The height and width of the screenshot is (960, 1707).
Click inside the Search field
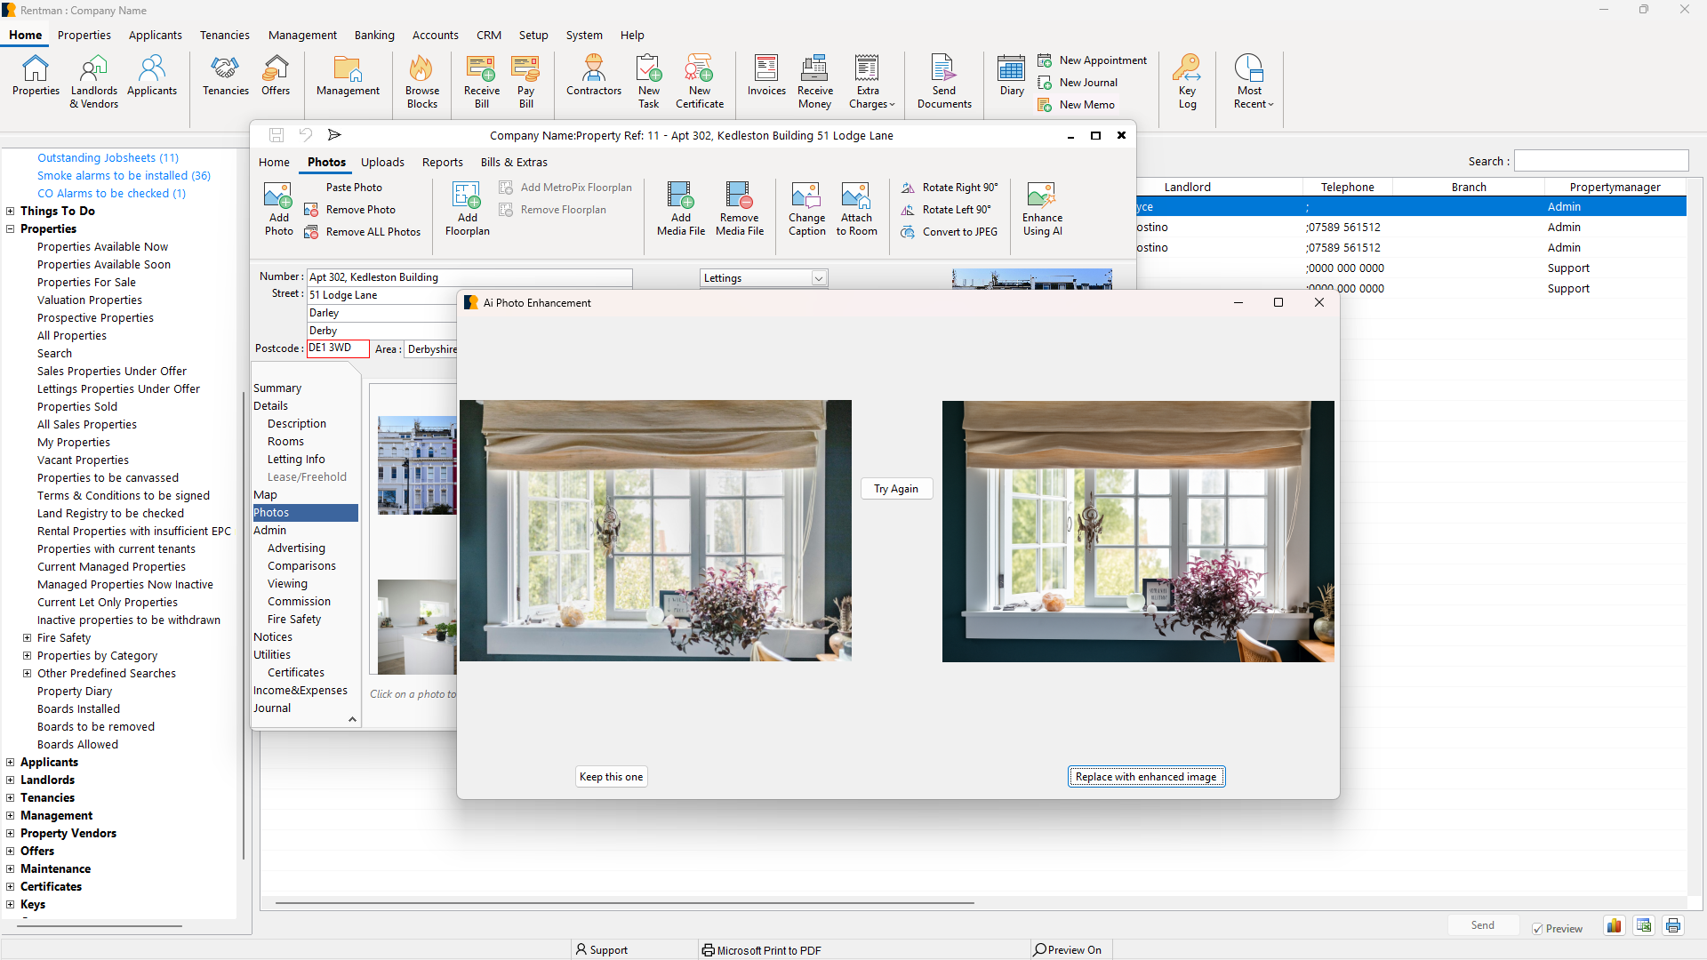(1600, 161)
